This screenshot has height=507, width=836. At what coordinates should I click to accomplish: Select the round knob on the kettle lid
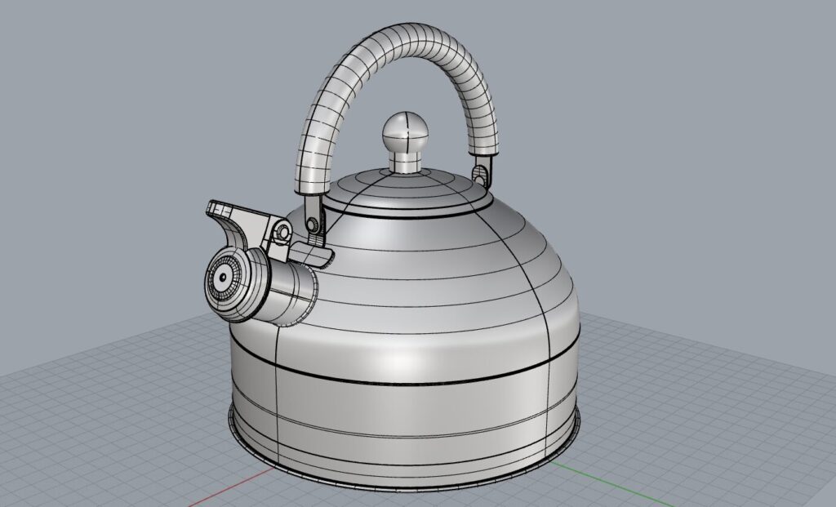point(402,131)
